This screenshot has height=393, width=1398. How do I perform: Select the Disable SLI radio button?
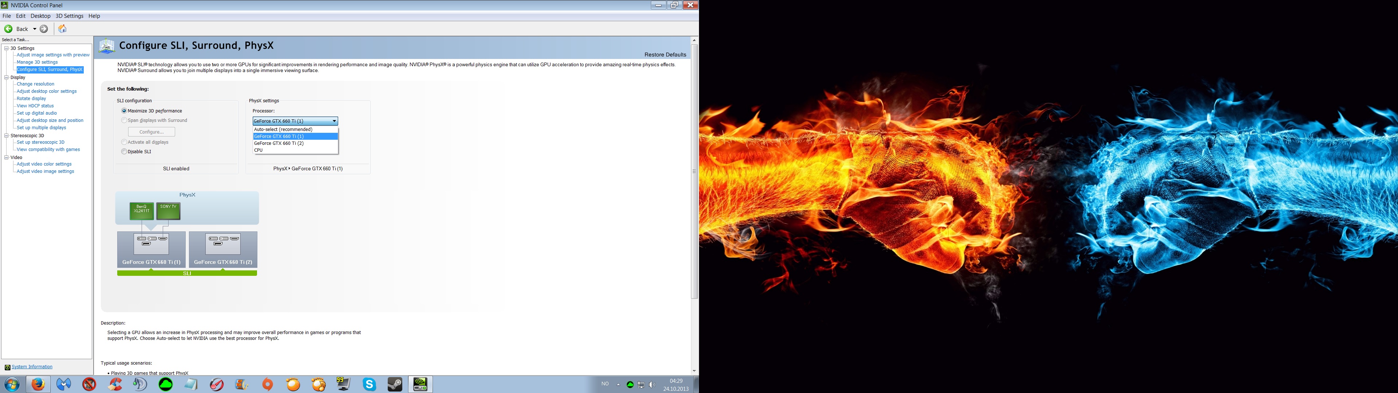[x=124, y=151]
